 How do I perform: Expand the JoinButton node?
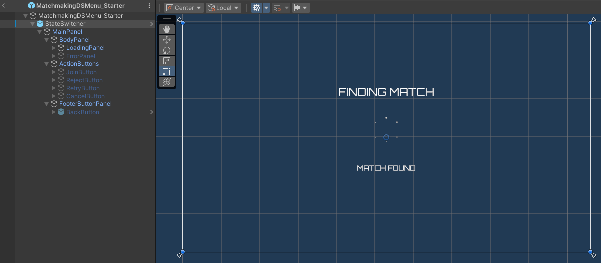coord(54,72)
